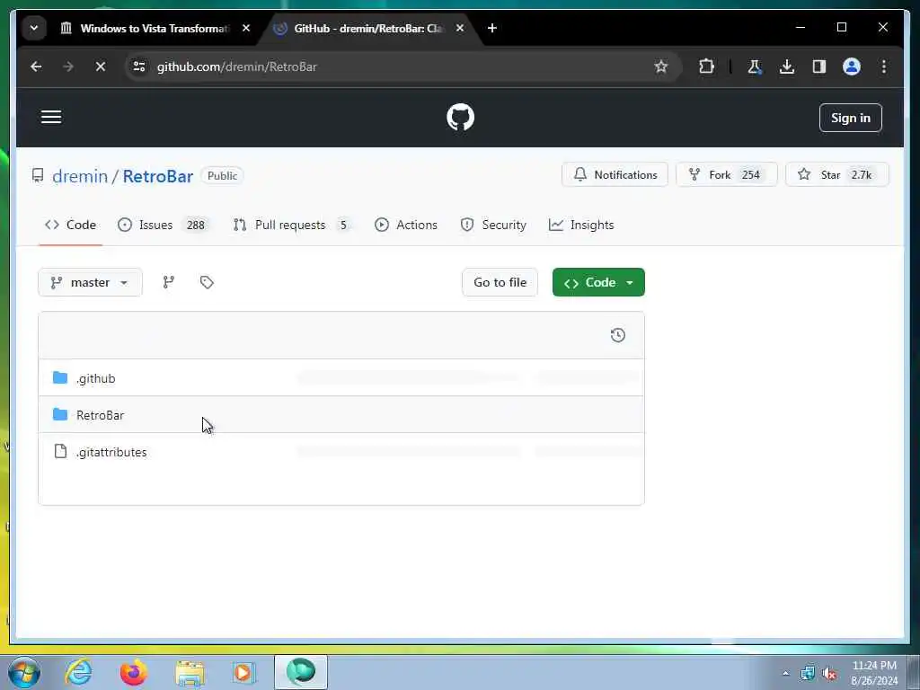Screen dimensions: 920x690
Task: Open Windows Media Player from taskbar
Action: pos(243,672)
